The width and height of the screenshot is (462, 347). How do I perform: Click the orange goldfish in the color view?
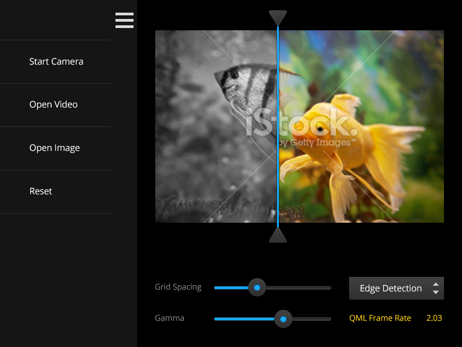334,136
